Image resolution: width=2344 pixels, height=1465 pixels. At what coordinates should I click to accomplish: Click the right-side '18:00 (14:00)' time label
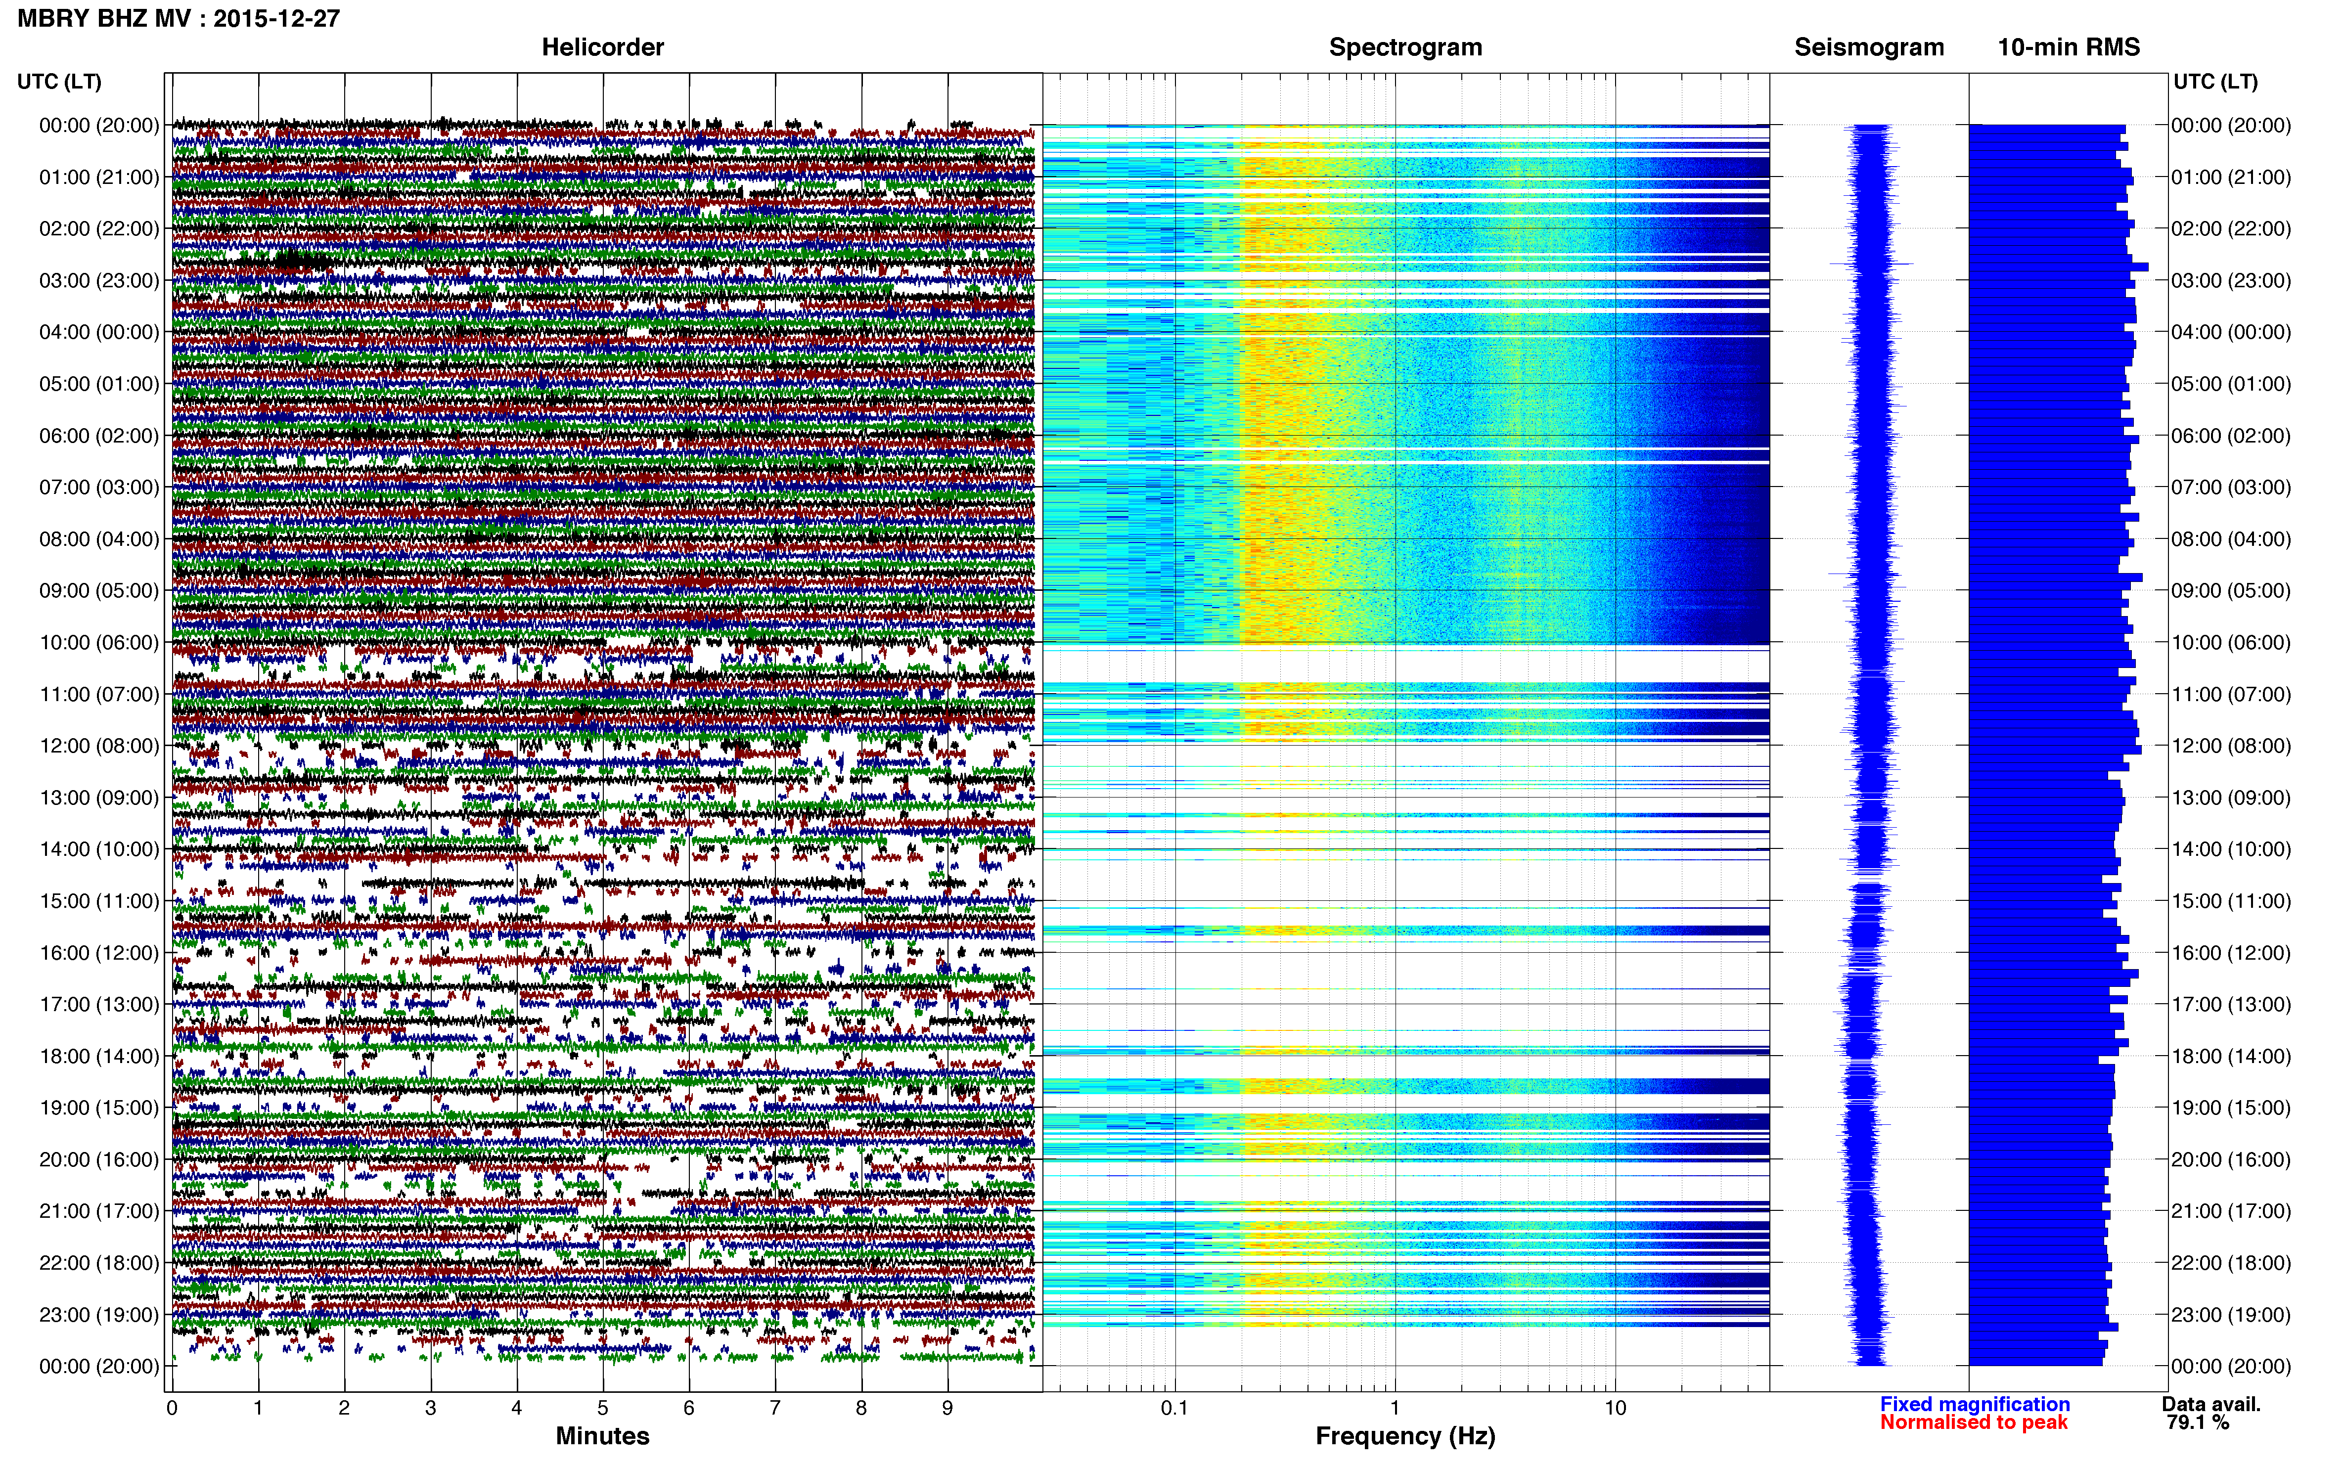2231,1056
